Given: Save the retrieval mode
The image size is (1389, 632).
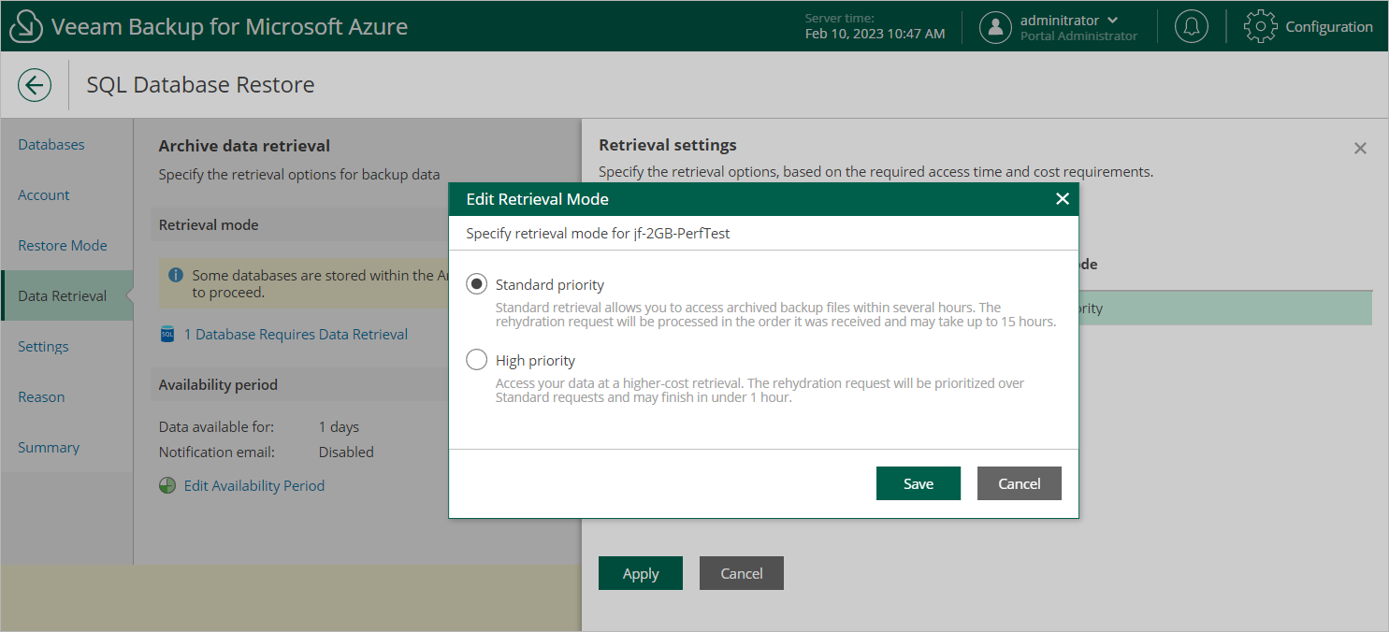Looking at the screenshot, I should [918, 483].
